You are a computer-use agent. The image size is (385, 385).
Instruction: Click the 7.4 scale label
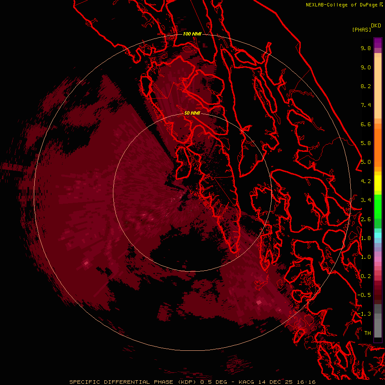(x=366, y=105)
